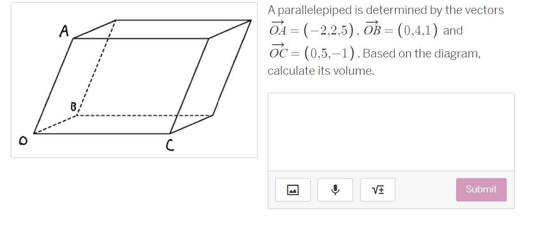
Task: Activate voice input via the mic icon
Action: tap(335, 190)
